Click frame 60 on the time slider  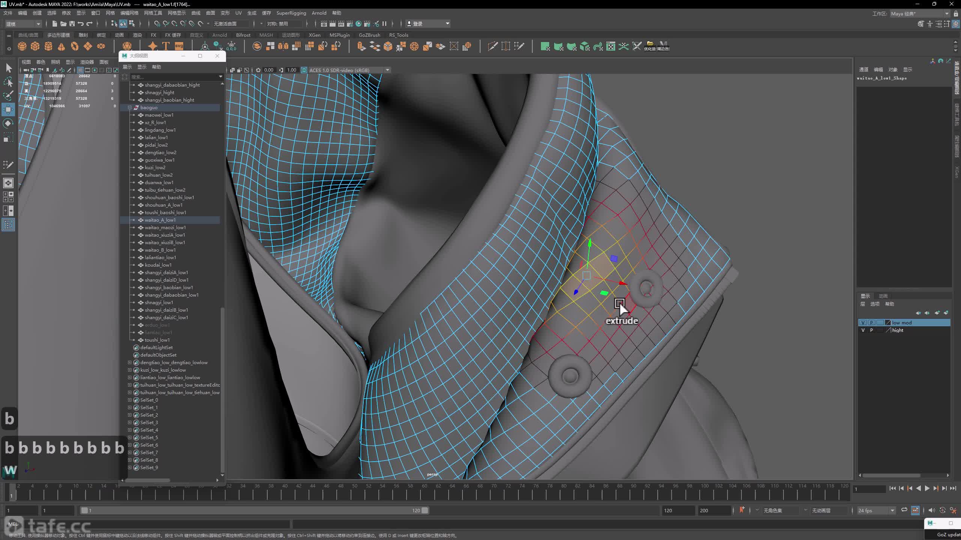(x=424, y=491)
